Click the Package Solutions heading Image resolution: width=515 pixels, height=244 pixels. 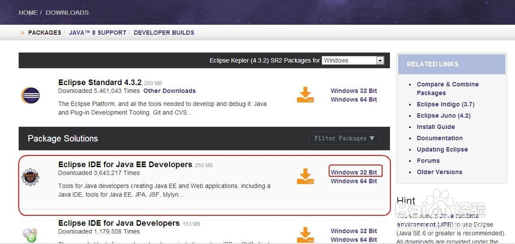63,138
